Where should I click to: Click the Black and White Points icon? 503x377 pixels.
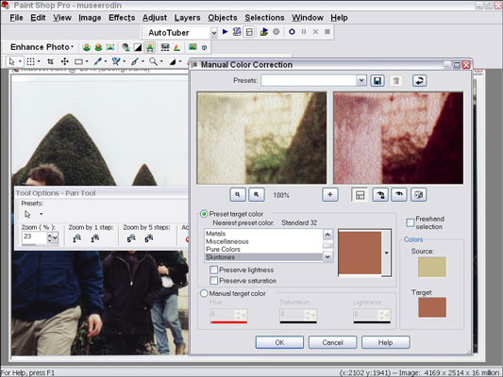138,47
